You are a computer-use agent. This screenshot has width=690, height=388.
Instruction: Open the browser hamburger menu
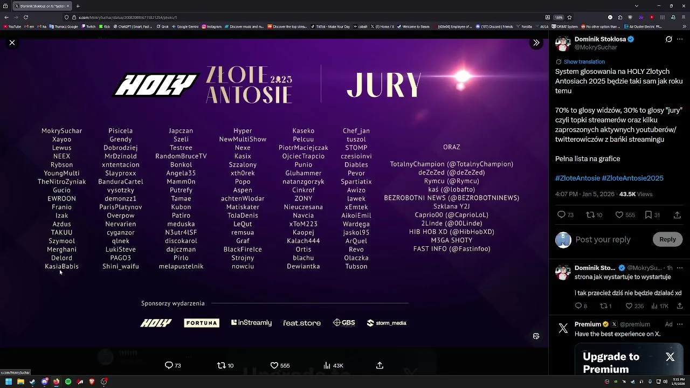click(684, 17)
